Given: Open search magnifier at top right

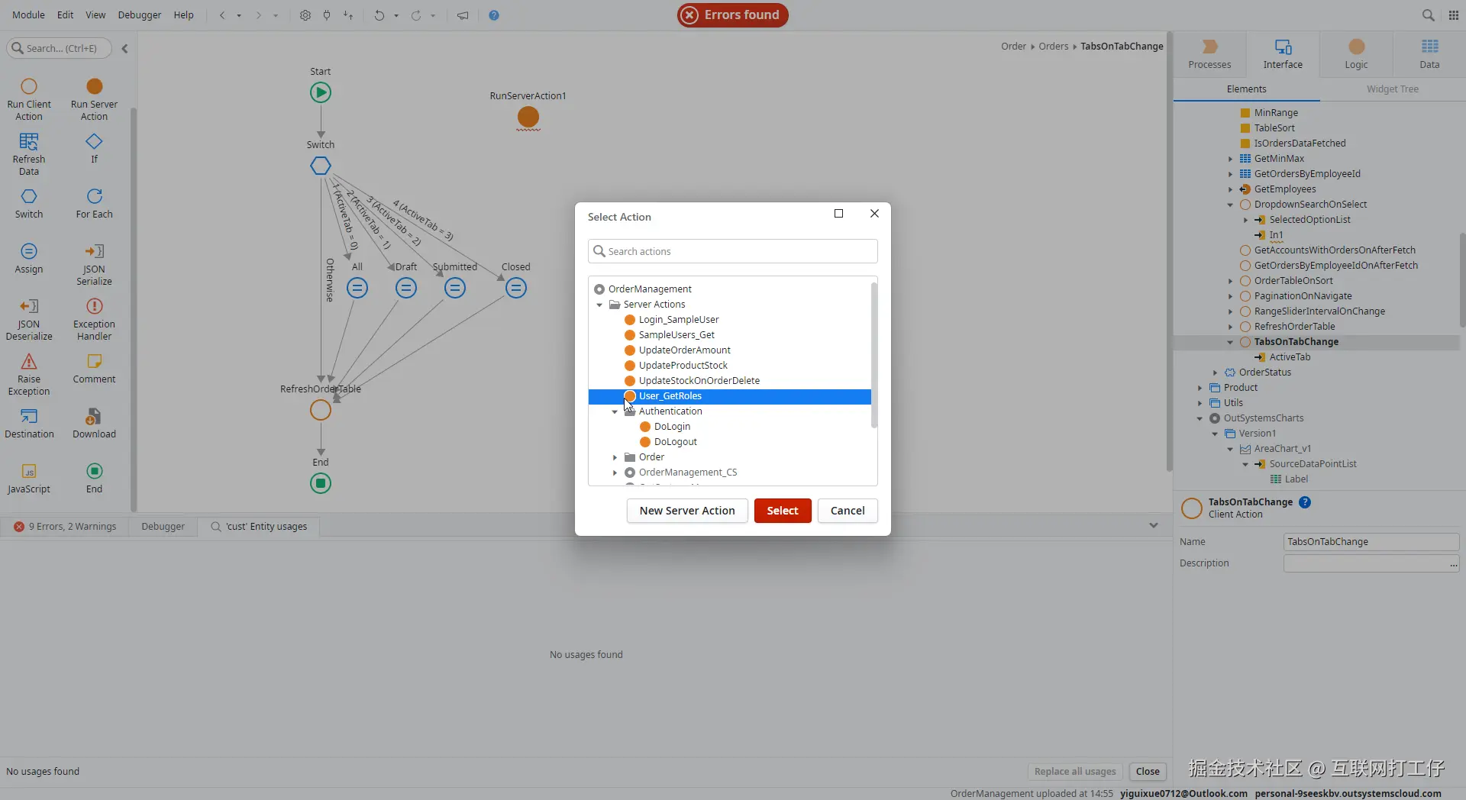Looking at the screenshot, I should (x=1428, y=15).
